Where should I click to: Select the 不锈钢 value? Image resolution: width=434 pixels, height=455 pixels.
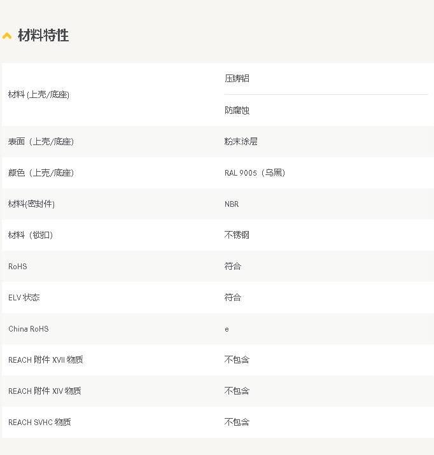237,235
